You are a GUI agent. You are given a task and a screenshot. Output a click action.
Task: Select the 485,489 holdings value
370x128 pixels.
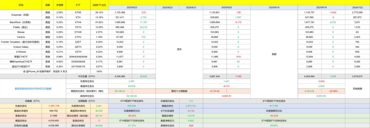pos(120,27)
